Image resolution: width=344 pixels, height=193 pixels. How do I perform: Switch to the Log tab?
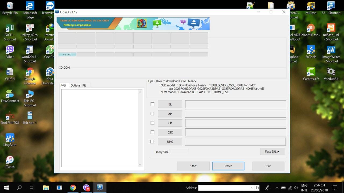(63, 85)
